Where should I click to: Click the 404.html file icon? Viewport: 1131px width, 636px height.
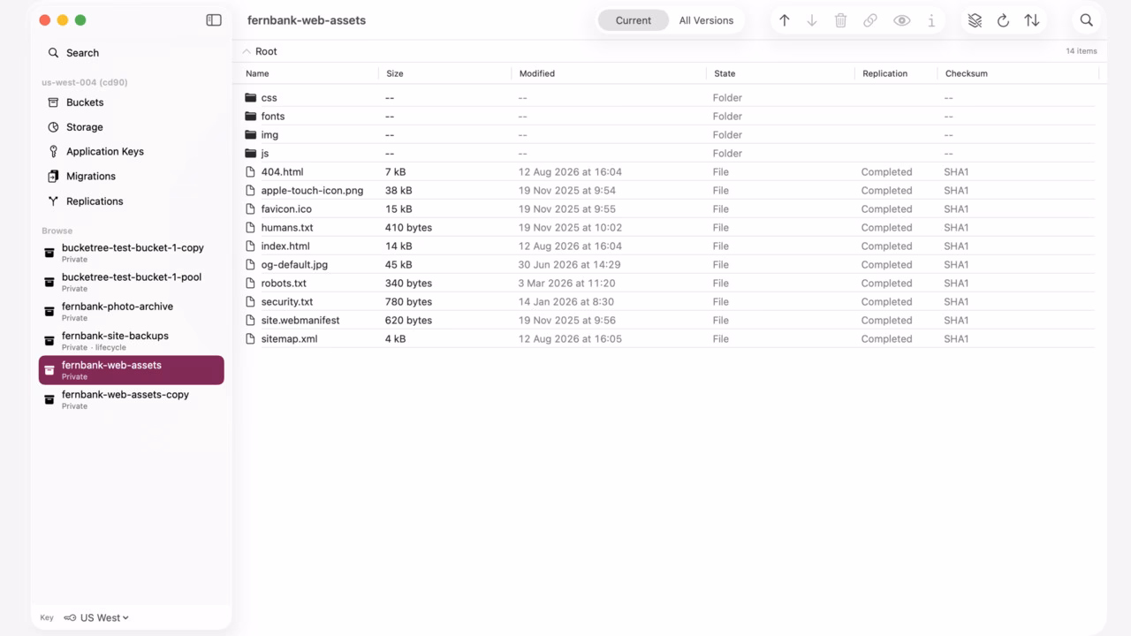(251, 172)
